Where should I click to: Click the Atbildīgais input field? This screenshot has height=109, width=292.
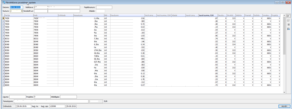[68, 97]
